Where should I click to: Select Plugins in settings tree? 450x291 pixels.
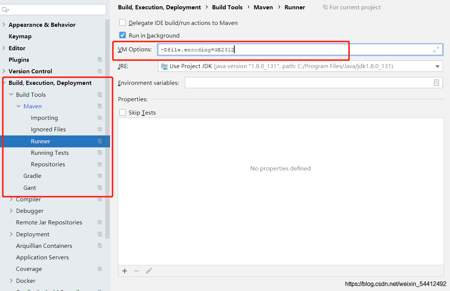[x=19, y=60]
